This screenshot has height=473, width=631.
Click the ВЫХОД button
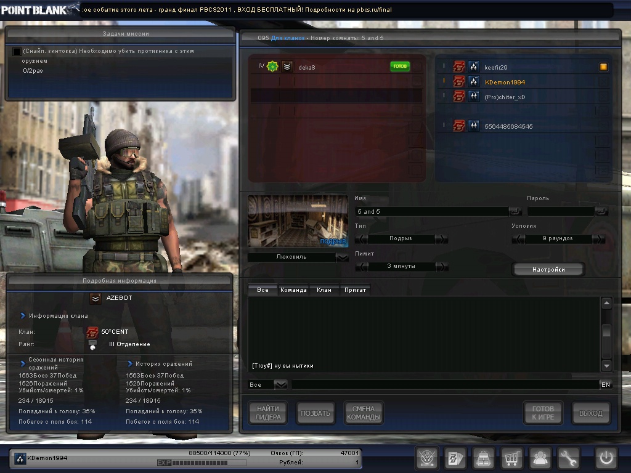tap(591, 413)
